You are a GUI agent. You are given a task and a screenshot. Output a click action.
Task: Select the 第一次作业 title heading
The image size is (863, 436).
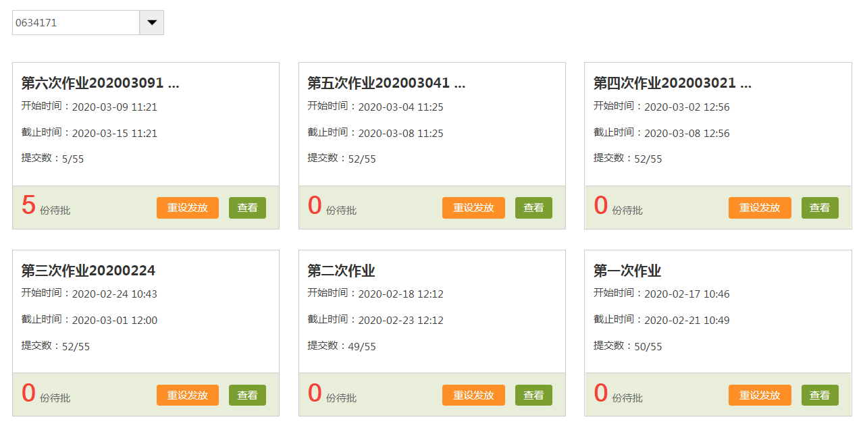627,271
